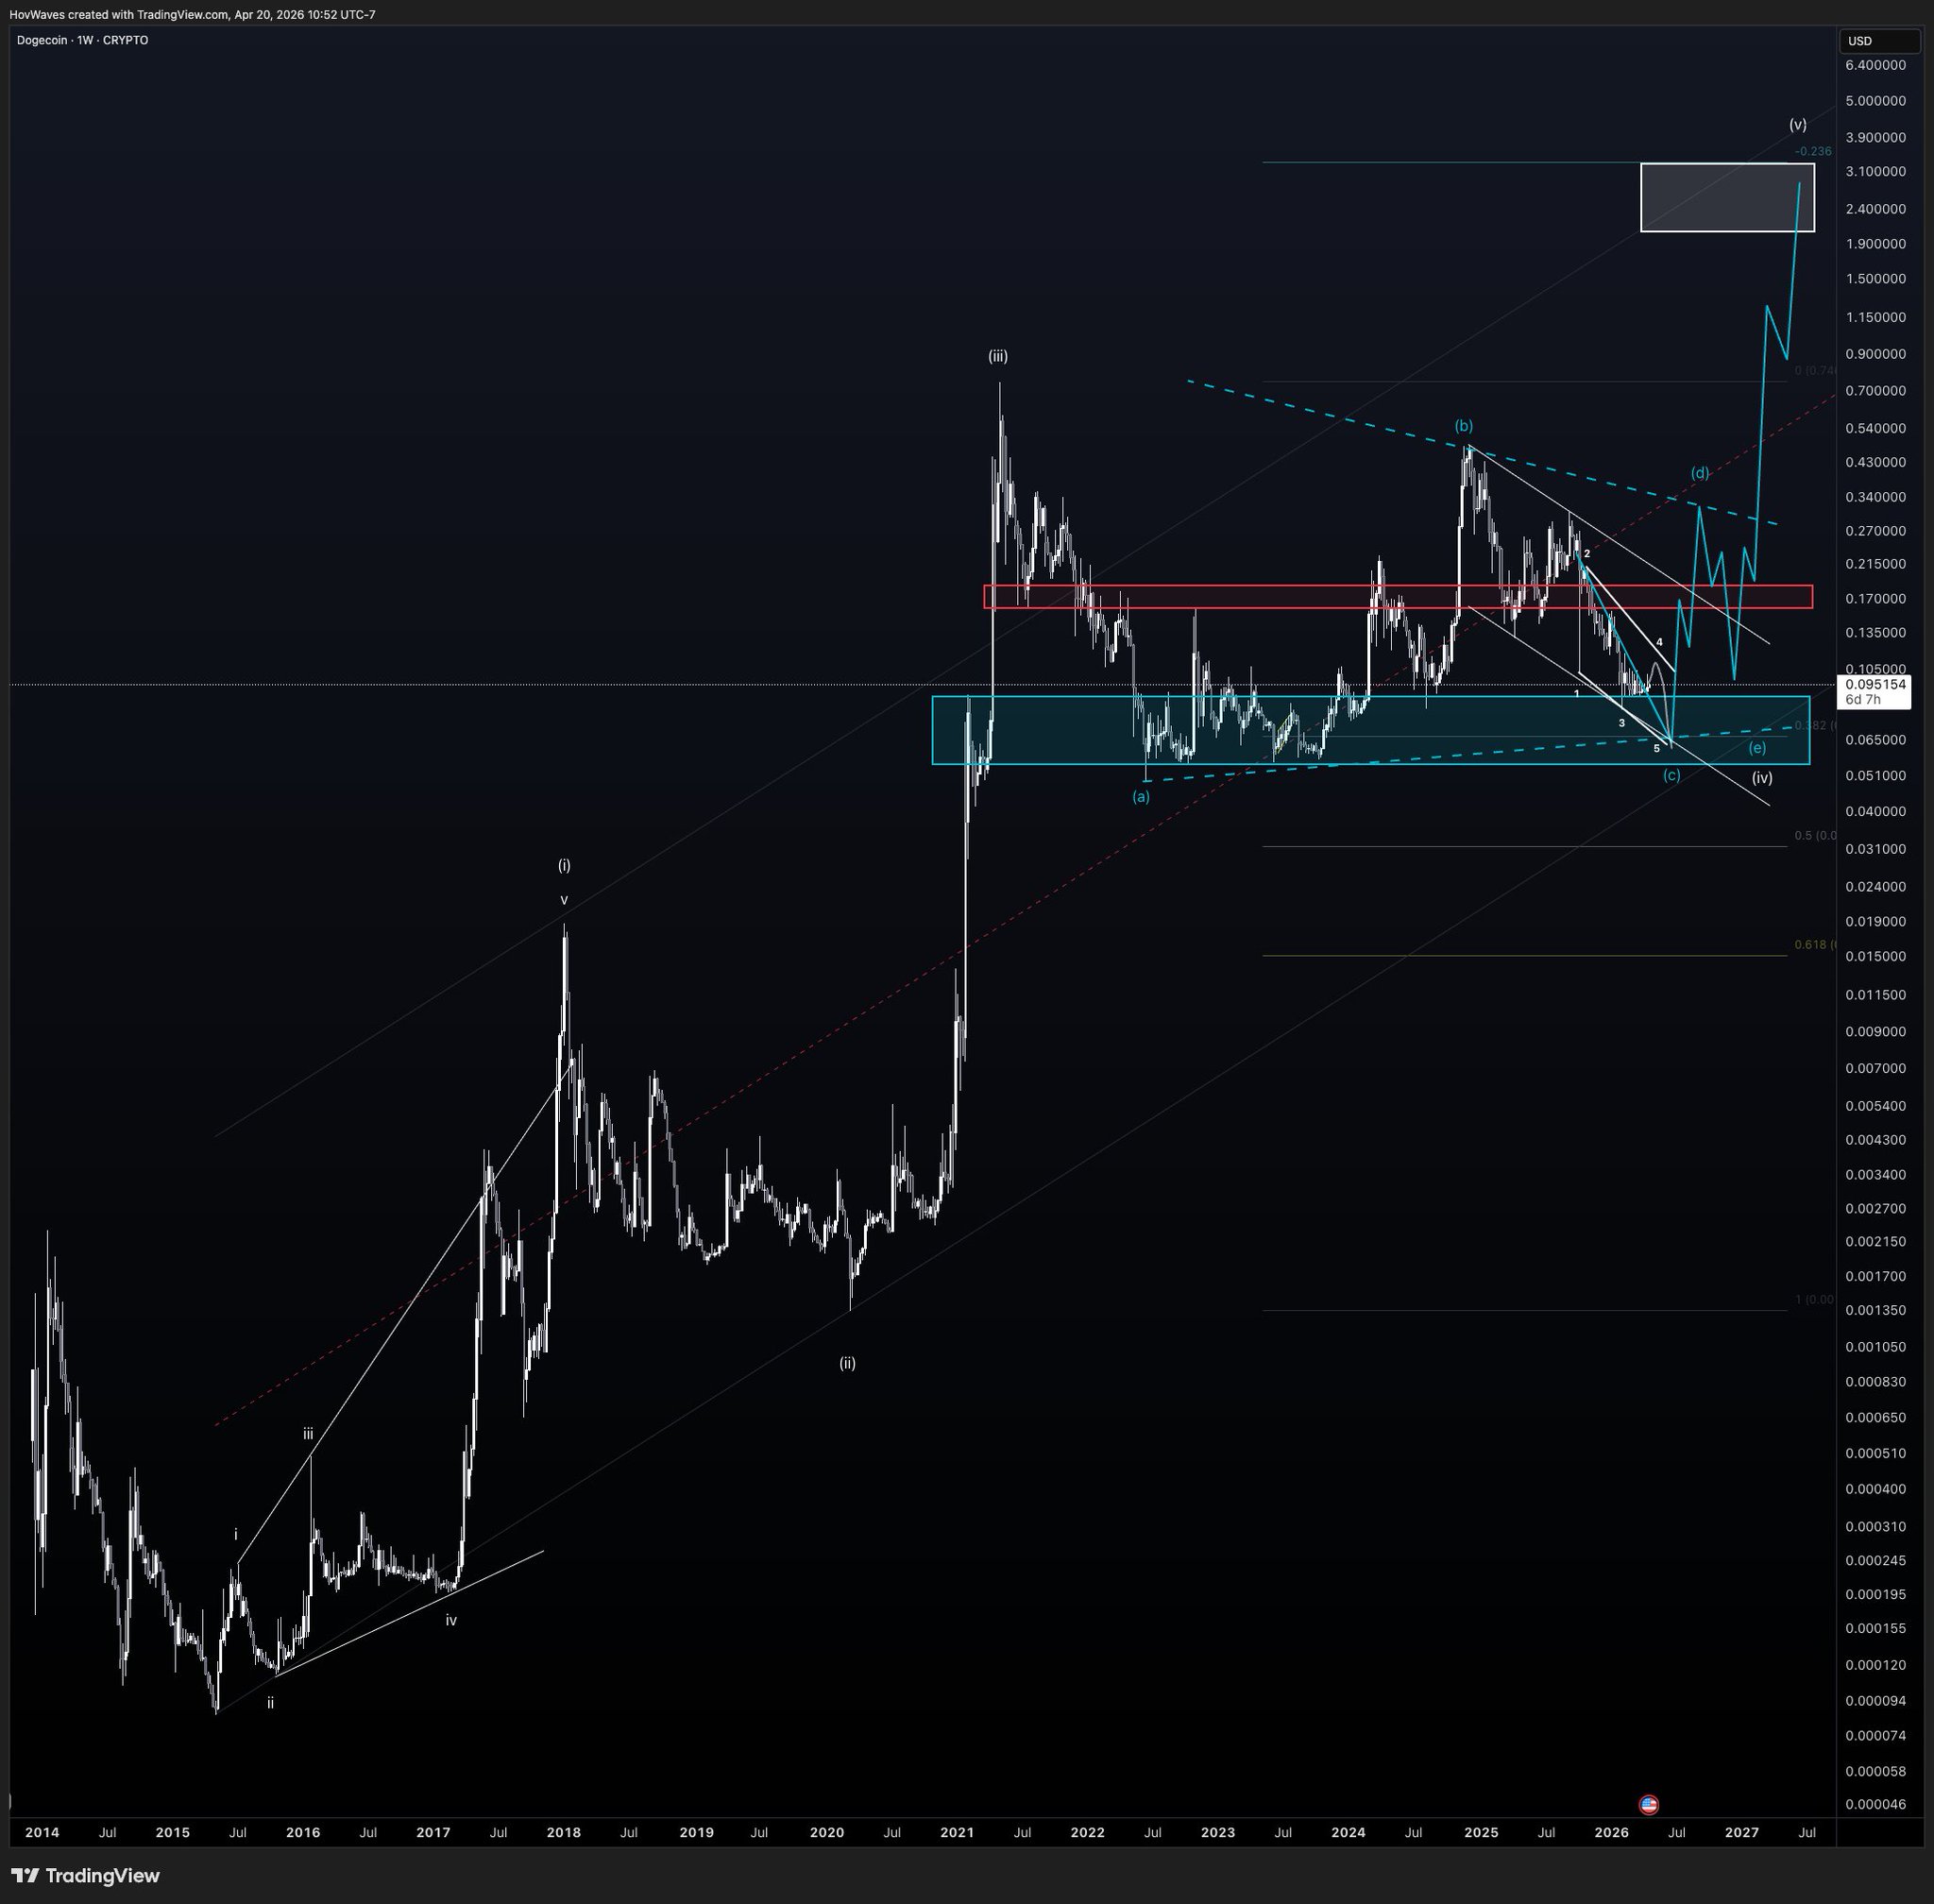The height and width of the screenshot is (1904, 1934).
Task: Click the cyan (d) projection label
Action: click(1700, 473)
